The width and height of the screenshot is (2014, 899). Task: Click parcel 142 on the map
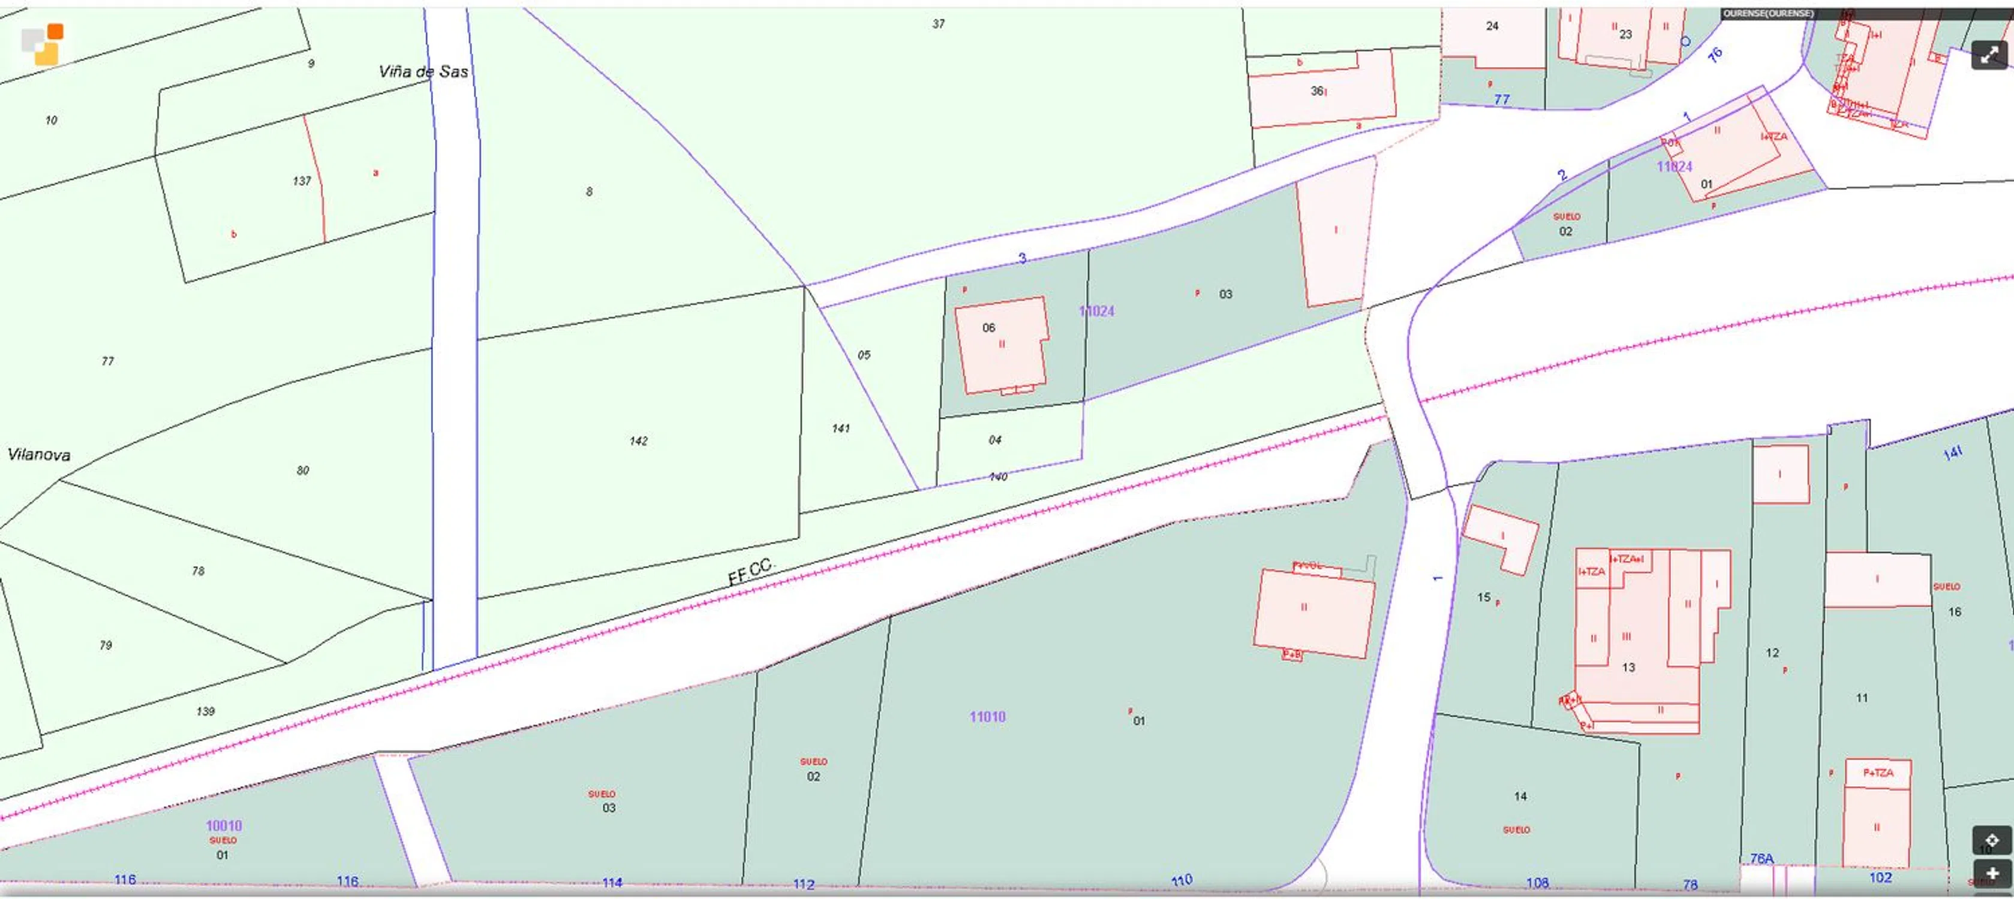pyautogui.click(x=638, y=441)
